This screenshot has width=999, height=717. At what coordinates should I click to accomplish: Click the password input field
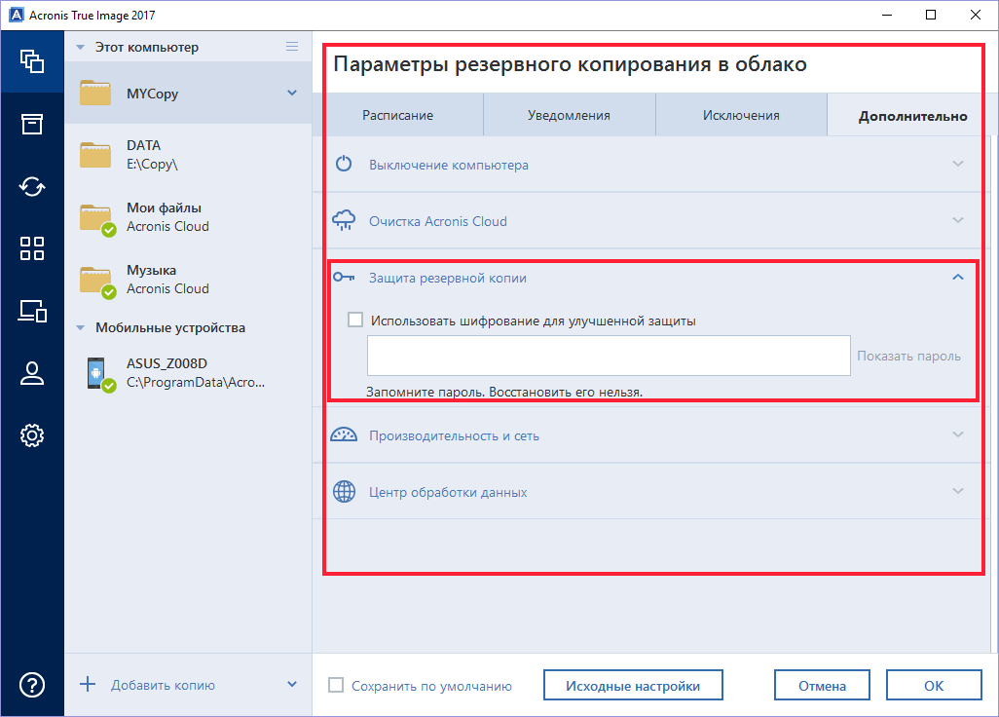[x=609, y=356]
